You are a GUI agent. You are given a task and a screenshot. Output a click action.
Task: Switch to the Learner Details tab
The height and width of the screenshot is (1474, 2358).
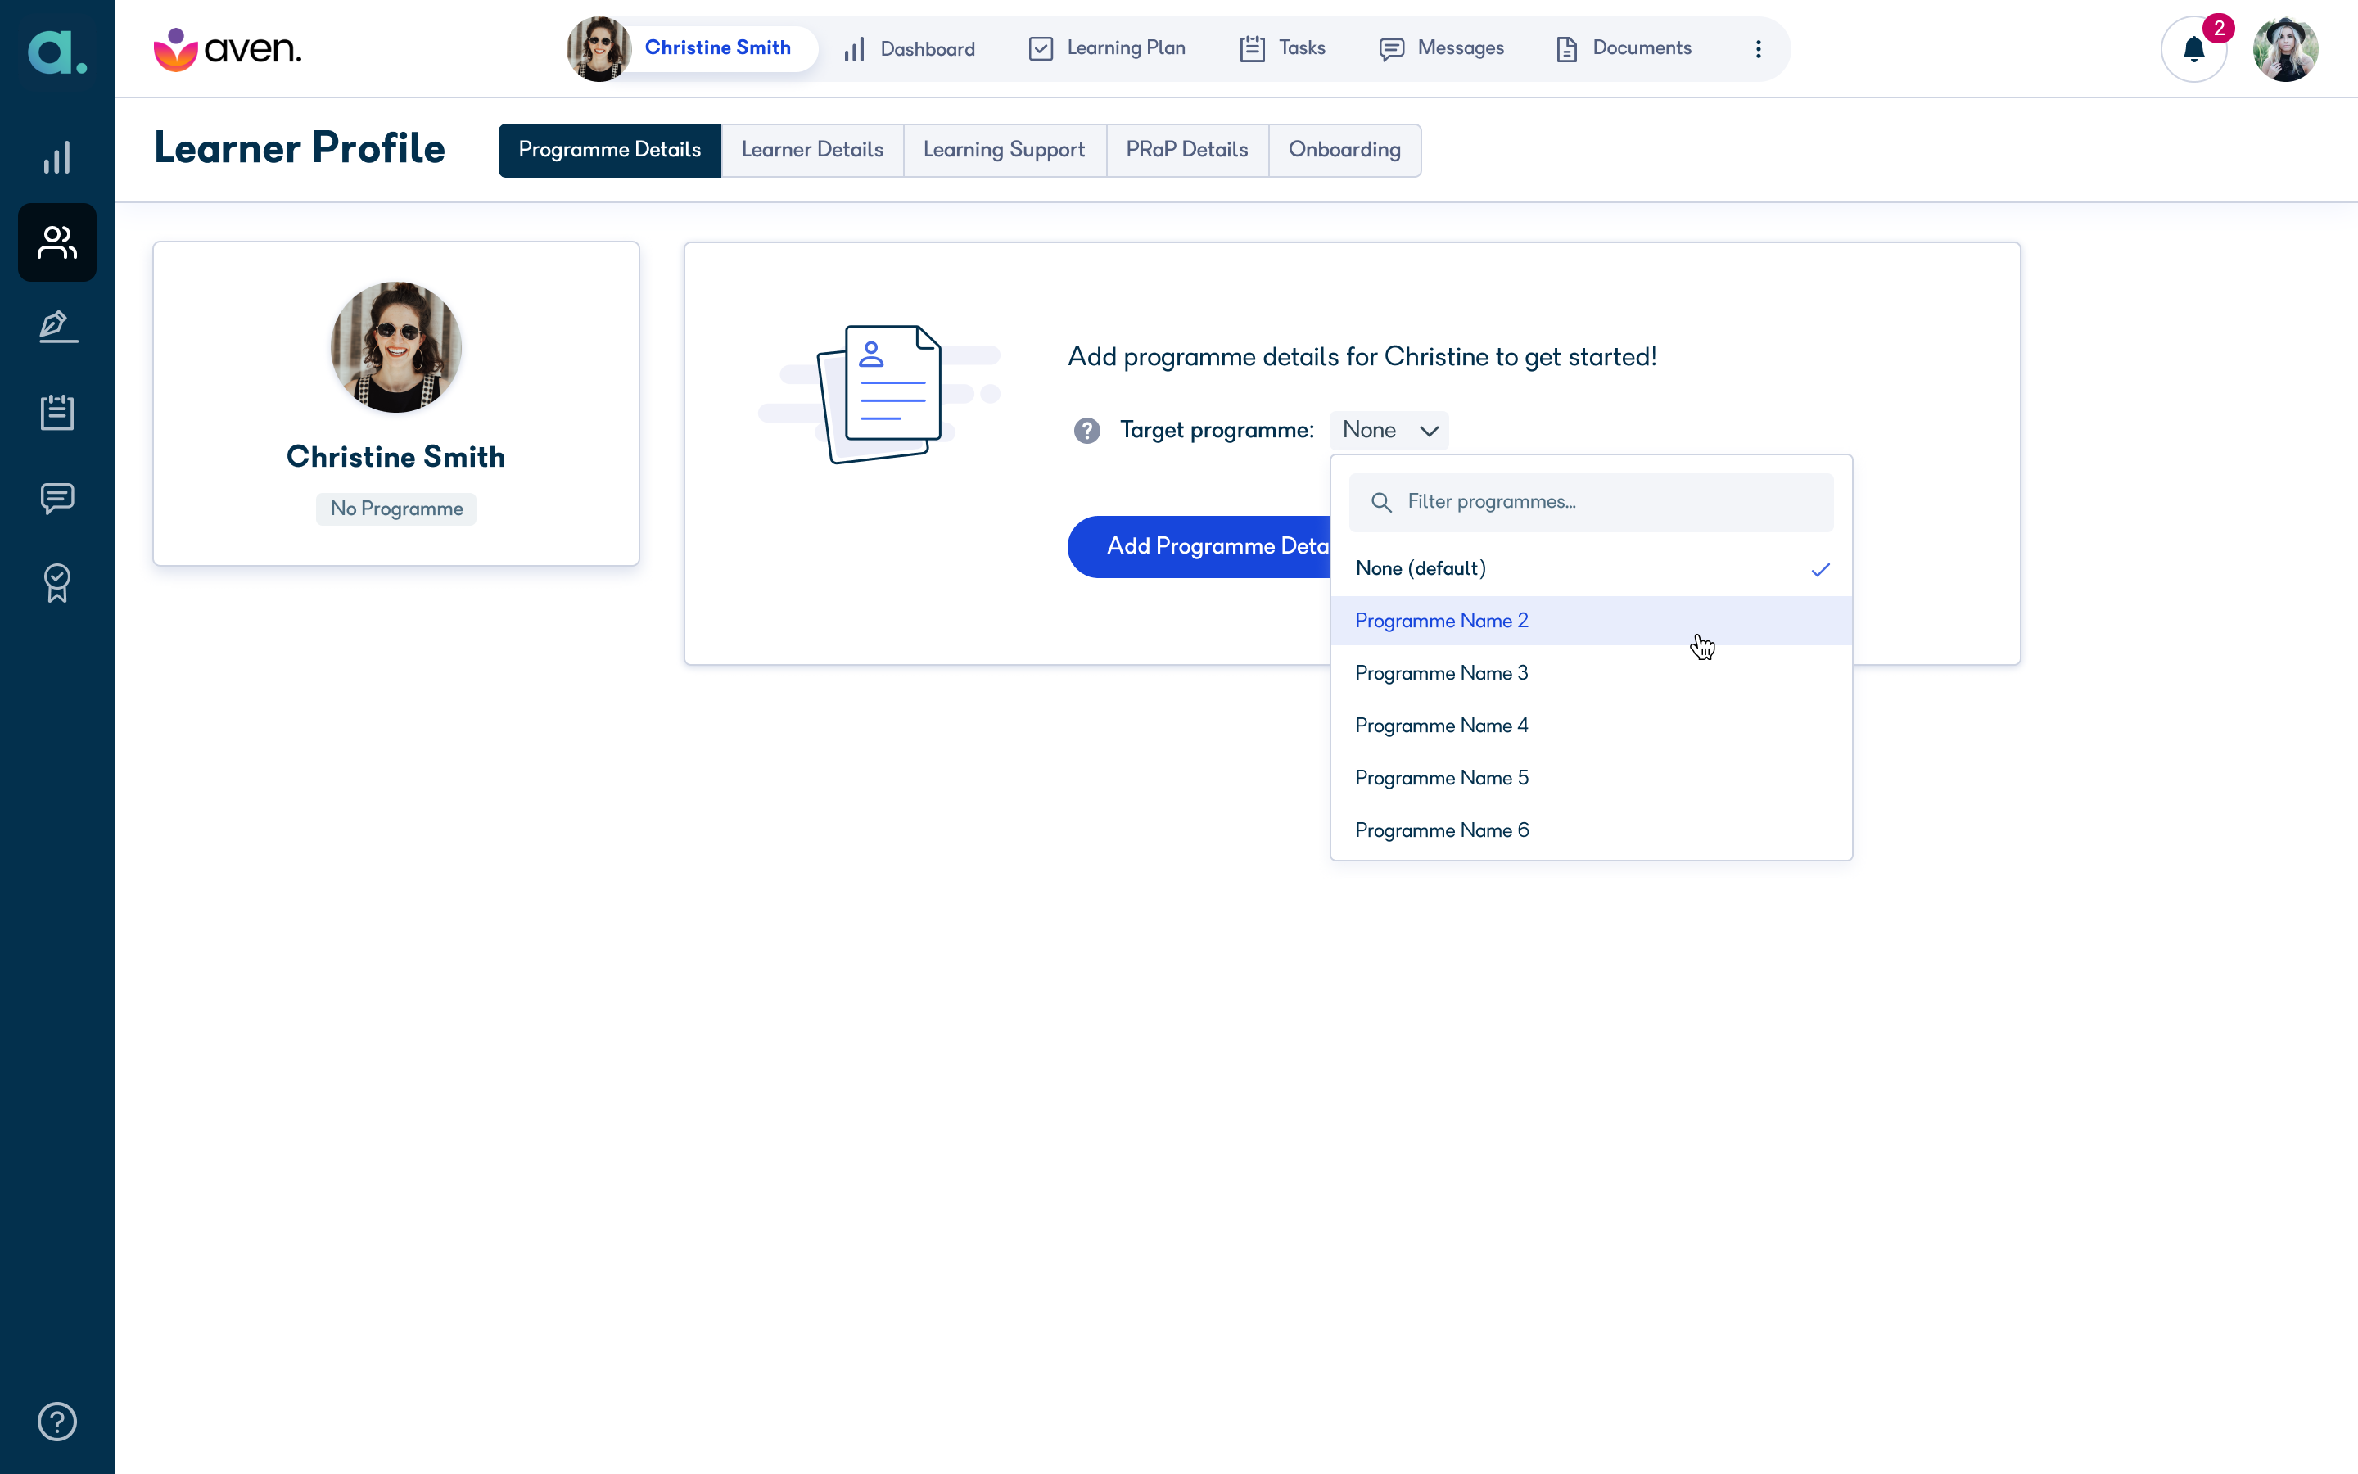[x=811, y=150]
